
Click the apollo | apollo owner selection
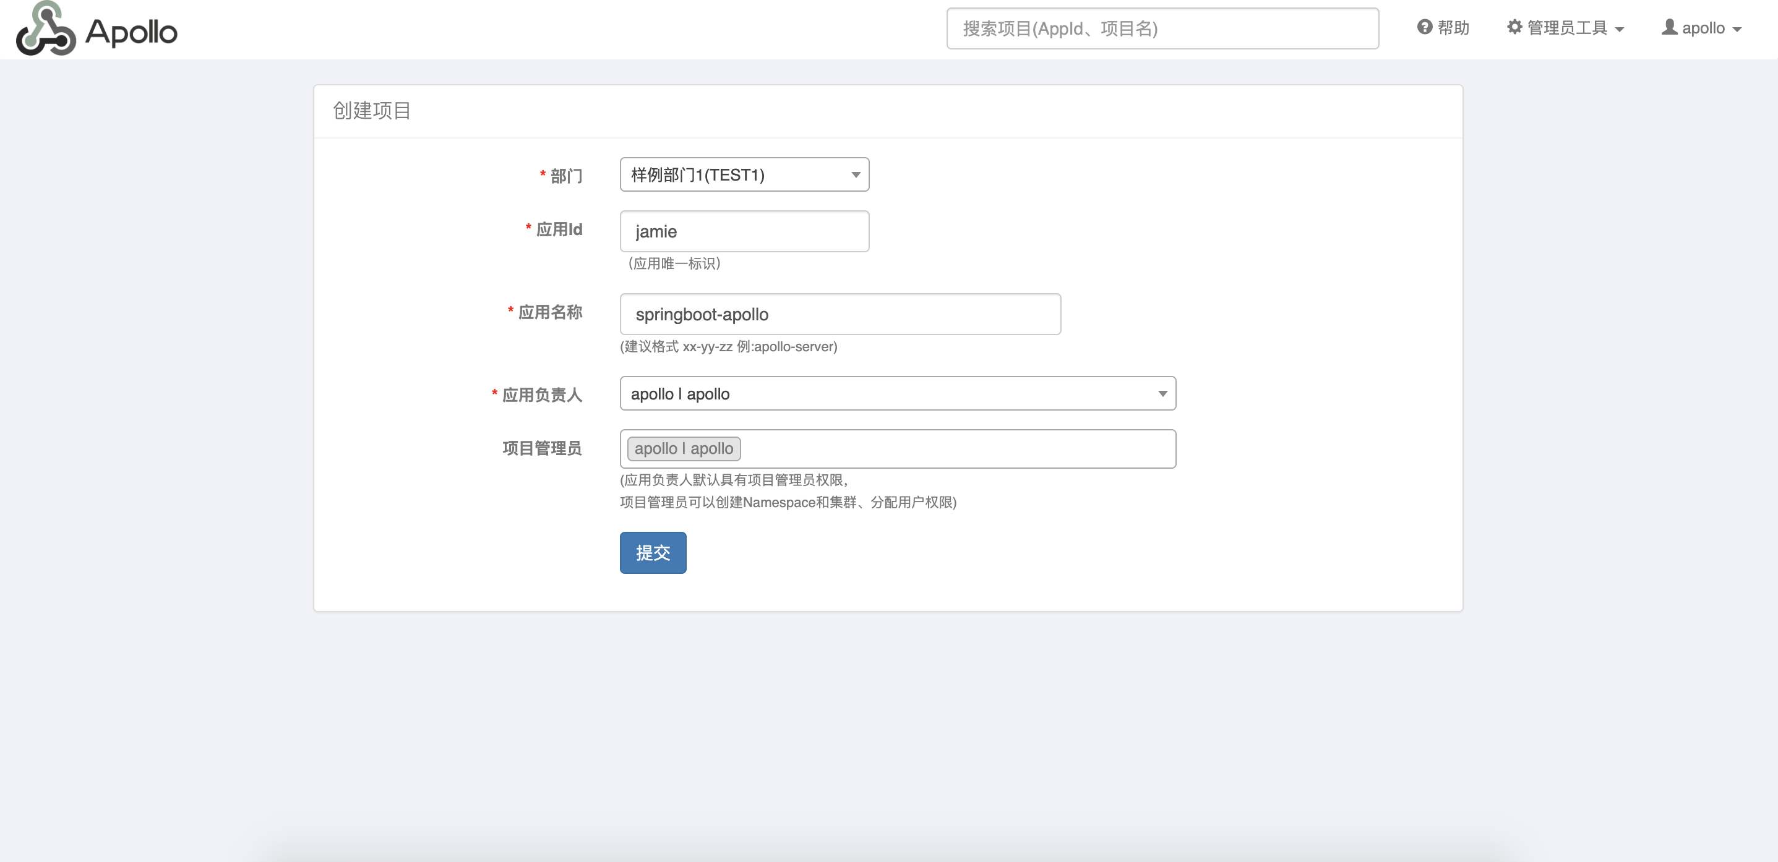pyautogui.click(x=897, y=393)
